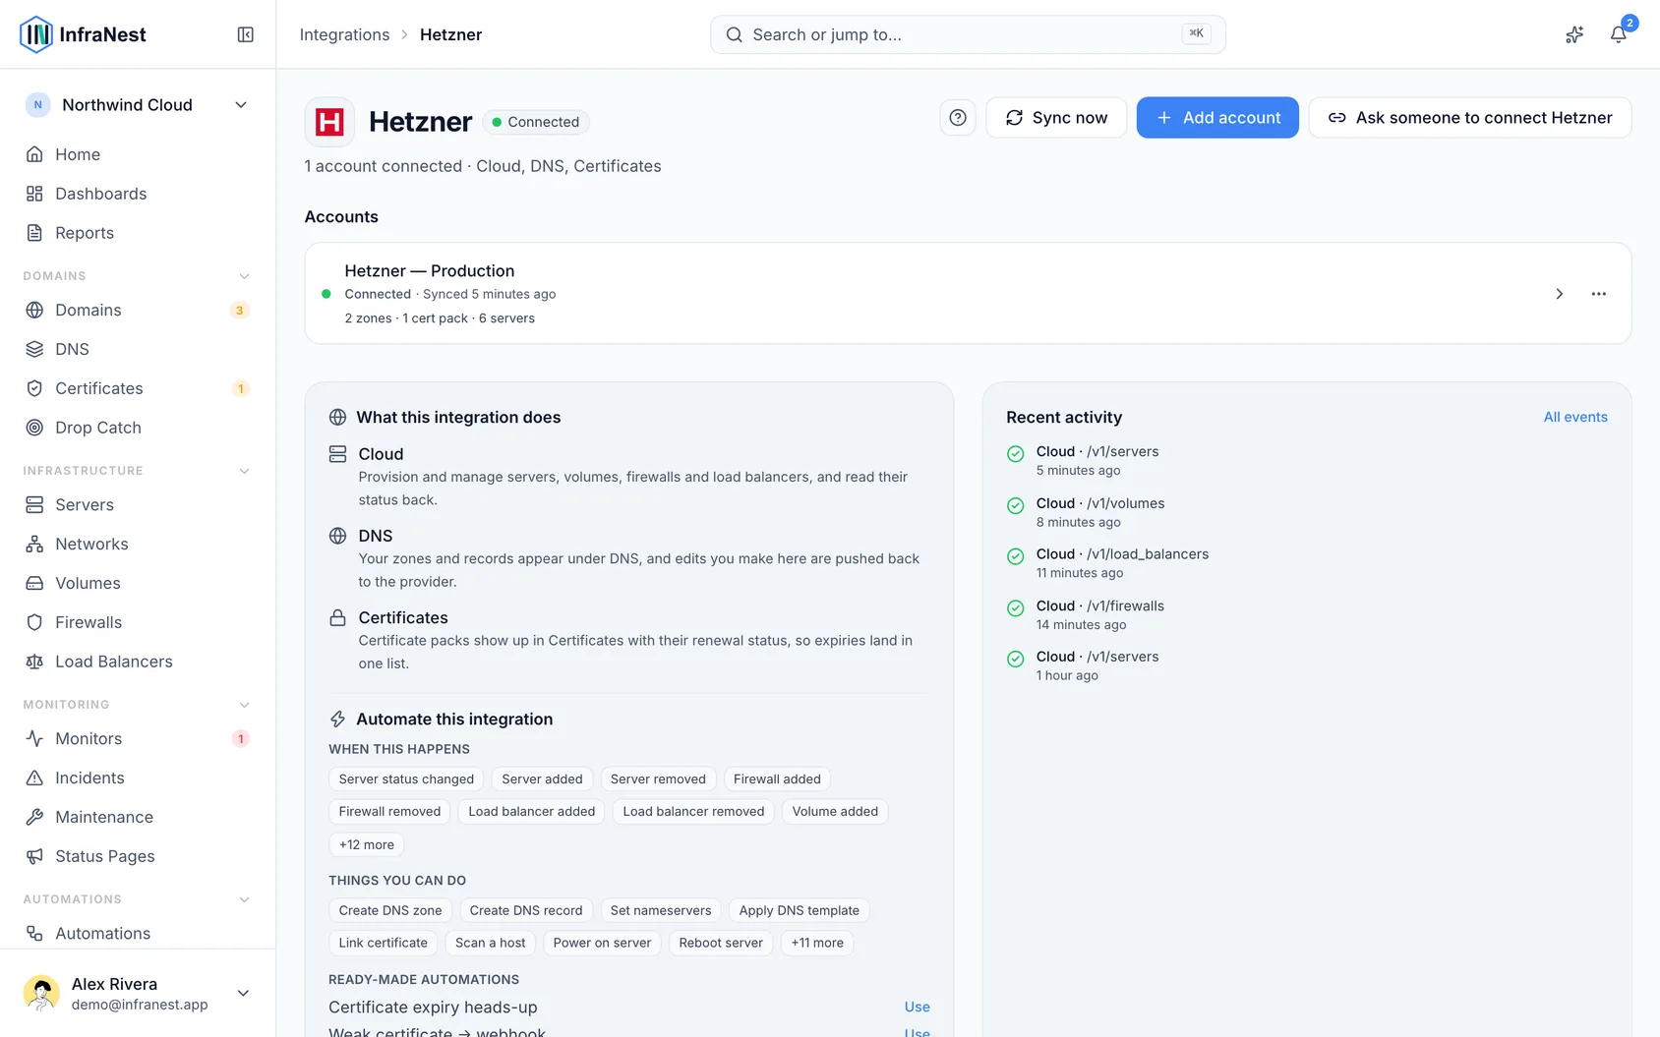Collapse the AUTOMATIONS sidebar section

(x=245, y=899)
